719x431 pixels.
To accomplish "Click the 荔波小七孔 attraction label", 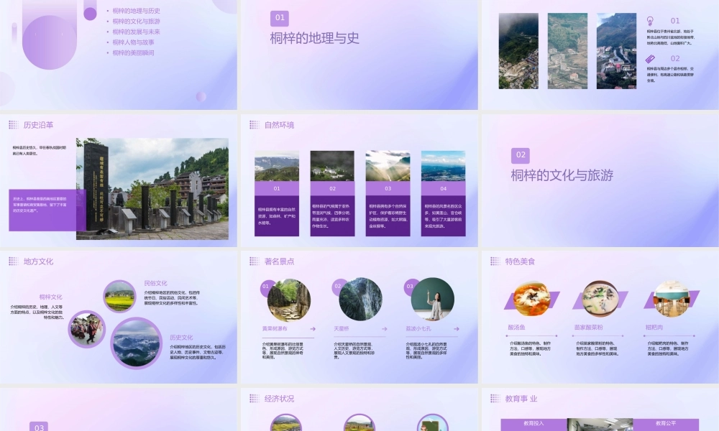I will tap(418, 329).
